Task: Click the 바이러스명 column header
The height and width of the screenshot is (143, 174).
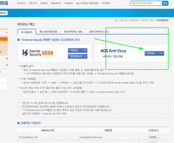Action: [48, 130]
